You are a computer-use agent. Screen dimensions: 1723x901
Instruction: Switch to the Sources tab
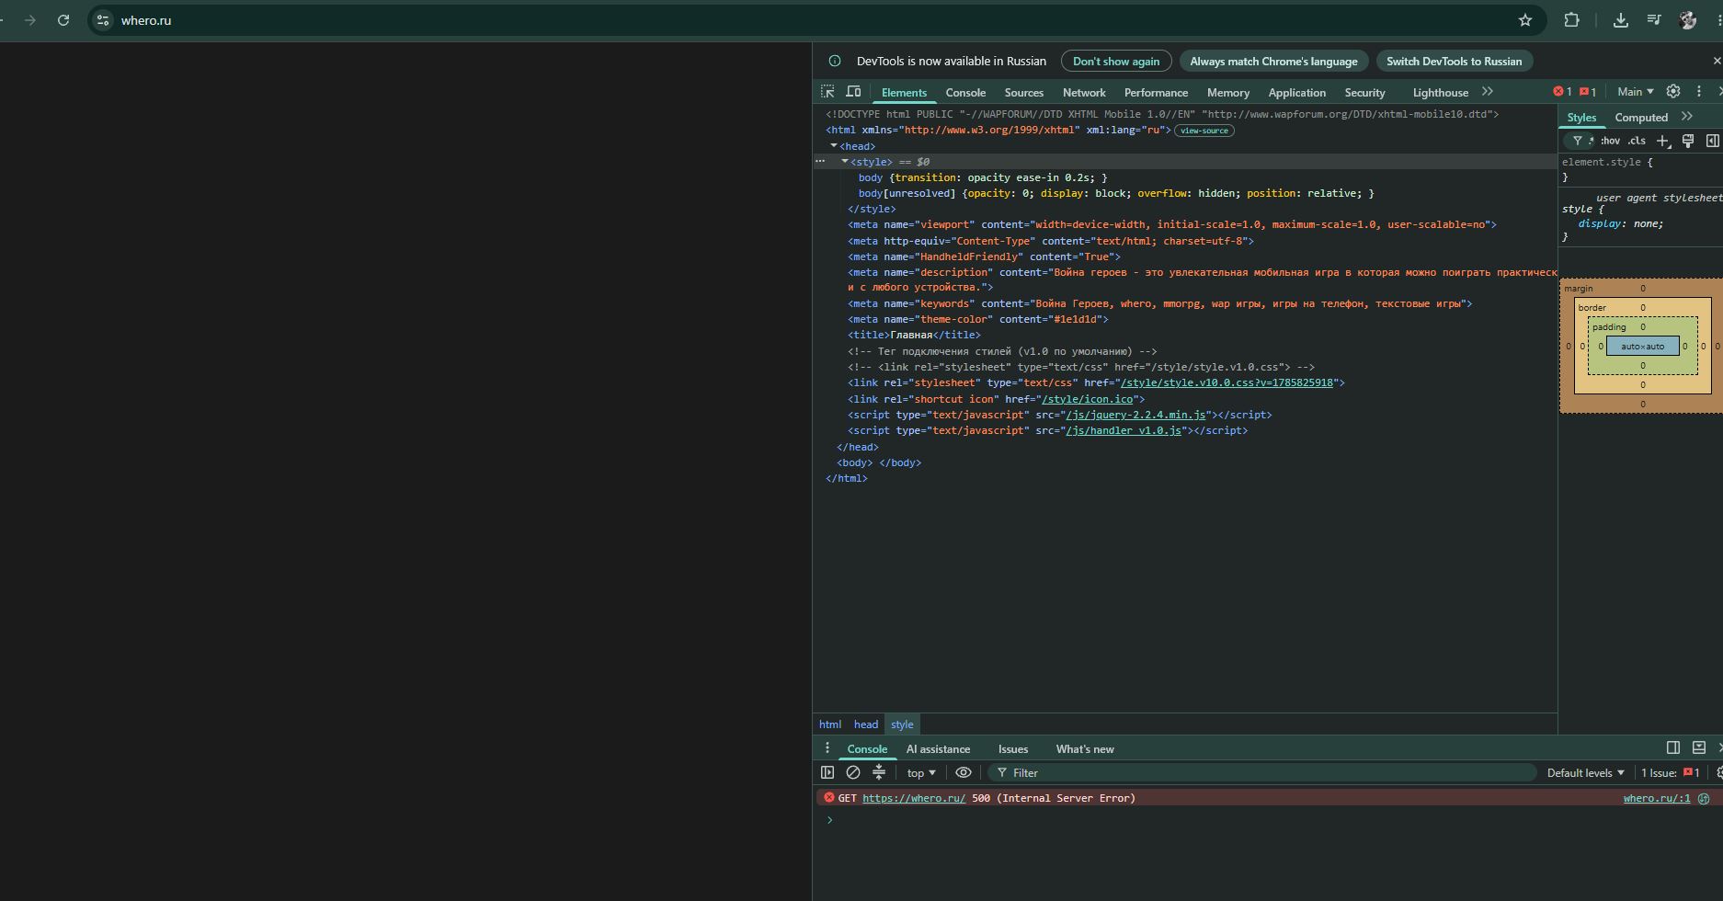coord(1023,92)
